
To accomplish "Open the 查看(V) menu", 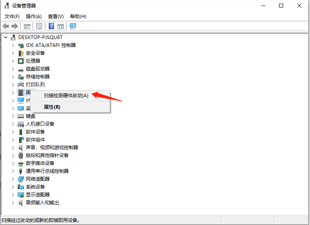I will click(x=55, y=16).
